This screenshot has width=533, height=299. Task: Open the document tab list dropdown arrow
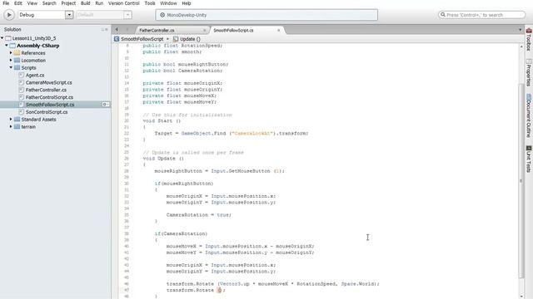520,30
